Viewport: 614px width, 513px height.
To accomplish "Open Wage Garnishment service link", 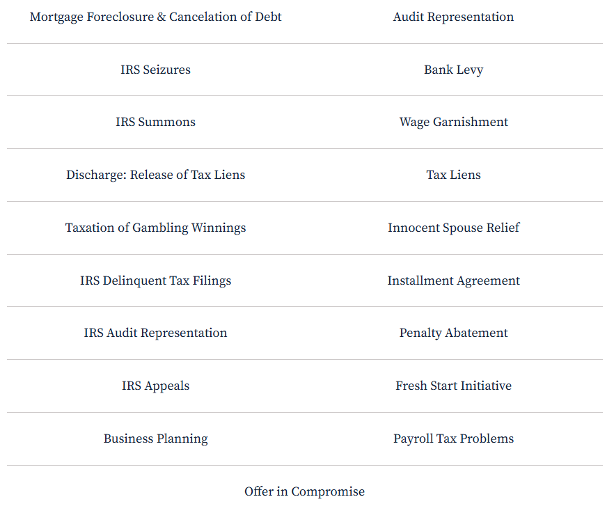I will pos(453,122).
